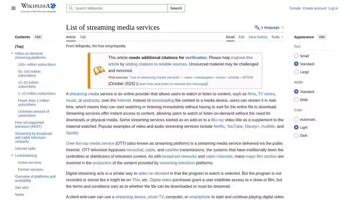Switch to the Talk tab

click(x=83, y=37)
